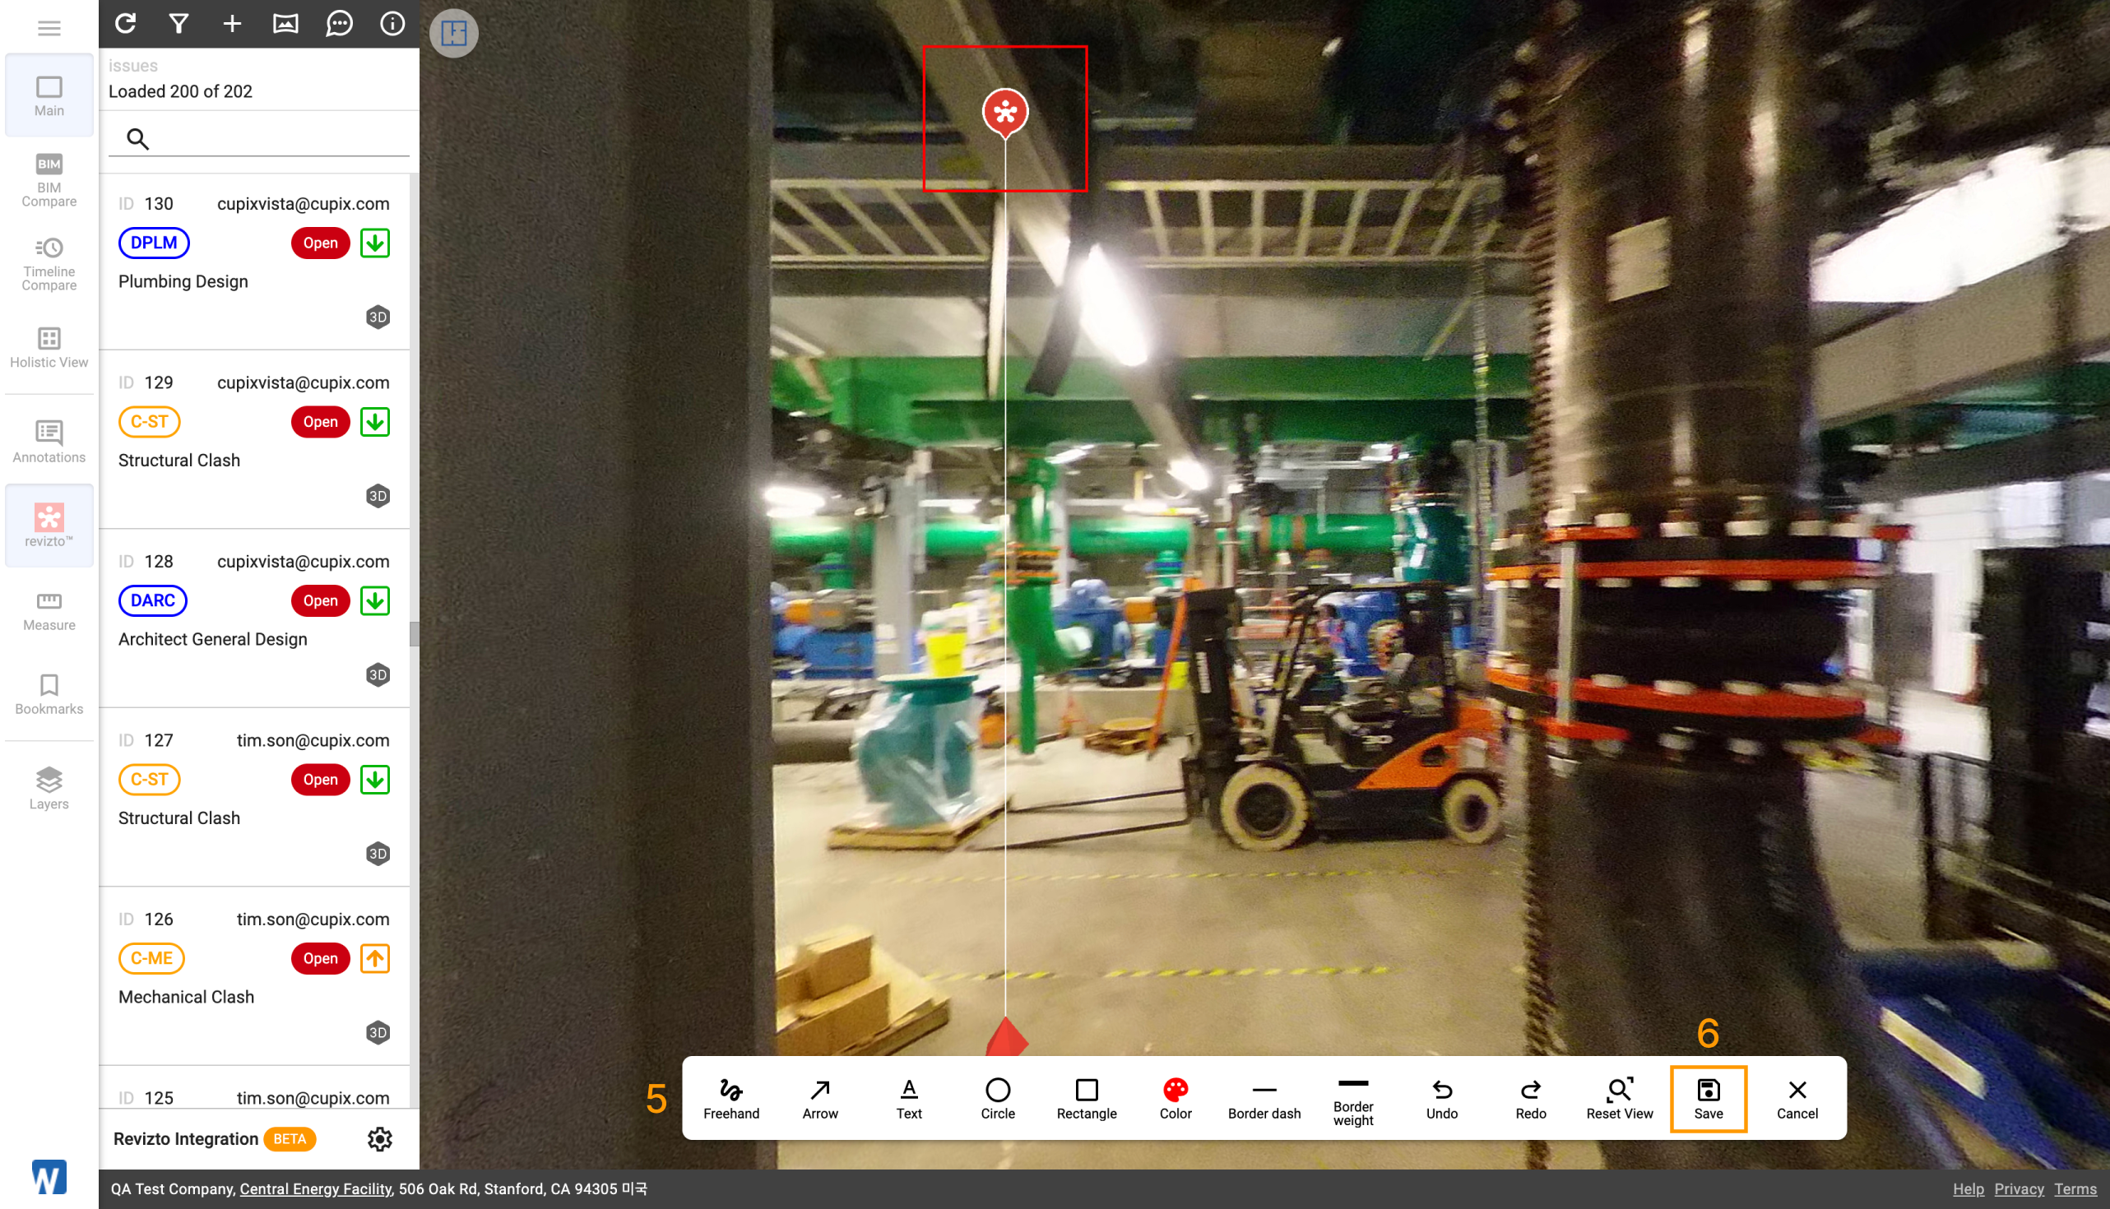Screen dimensions: 2110x1209
Task: Click 3D badge on issue 129
Action: (378, 496)
